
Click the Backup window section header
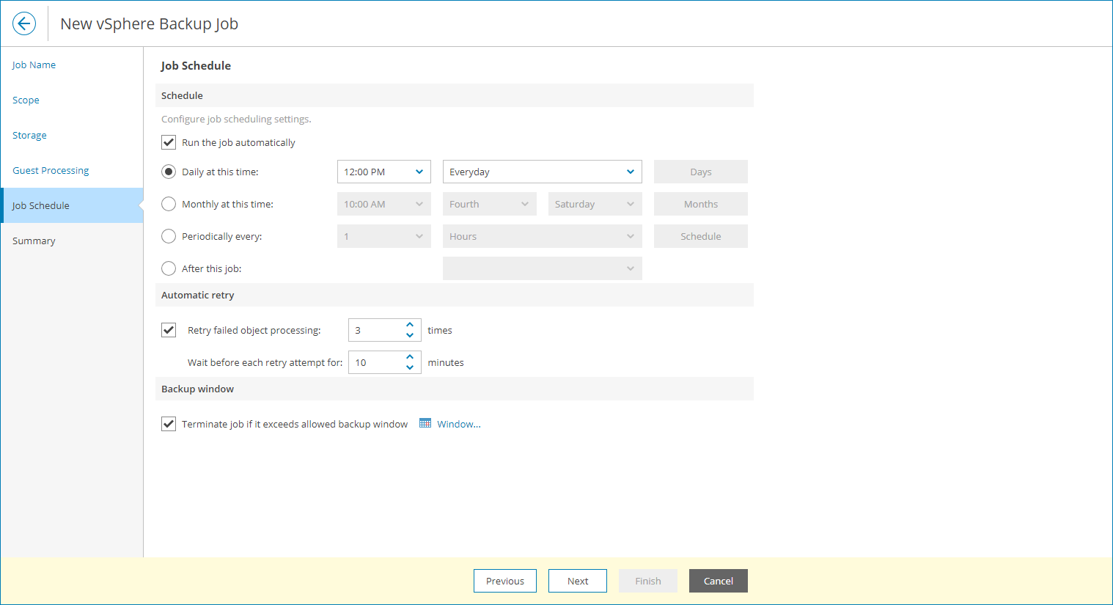(x=455, y=389)
